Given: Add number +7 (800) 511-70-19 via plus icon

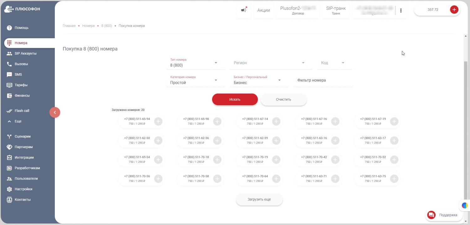Looking at the screenshot, I should pos(276,160).
